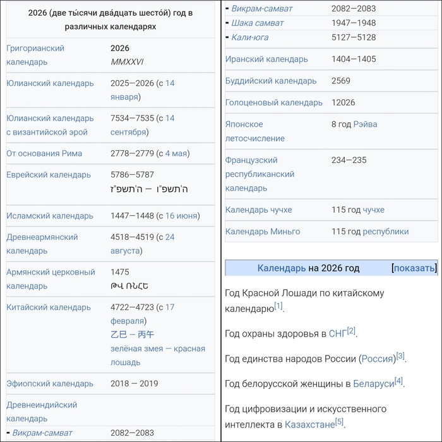Click the Chinese characters 乙巳 link
Viewport: 442px width, 442px height.
[119, 335]
